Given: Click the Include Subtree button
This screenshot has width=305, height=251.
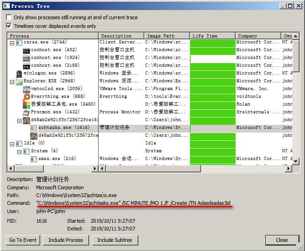Looking at the screenshot, I should [x=115, y=240].
